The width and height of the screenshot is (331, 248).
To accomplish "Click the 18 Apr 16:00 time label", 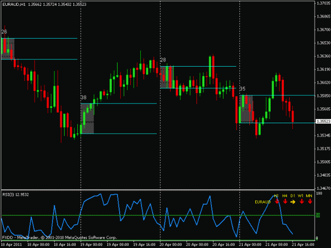I will click(x=65, y=245).
